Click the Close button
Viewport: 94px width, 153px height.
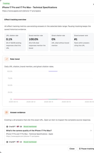pyautogui.click(x=72, y=149)
